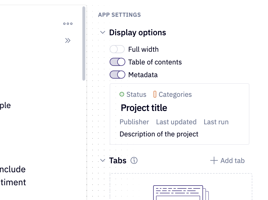Select the Description of the project text

click(x=159, y=134)
